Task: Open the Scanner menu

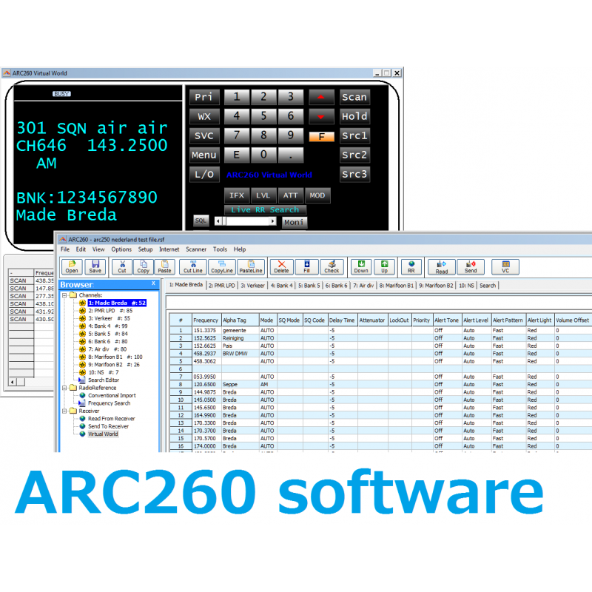Action: pyautogui.click(x=196, y=249)
